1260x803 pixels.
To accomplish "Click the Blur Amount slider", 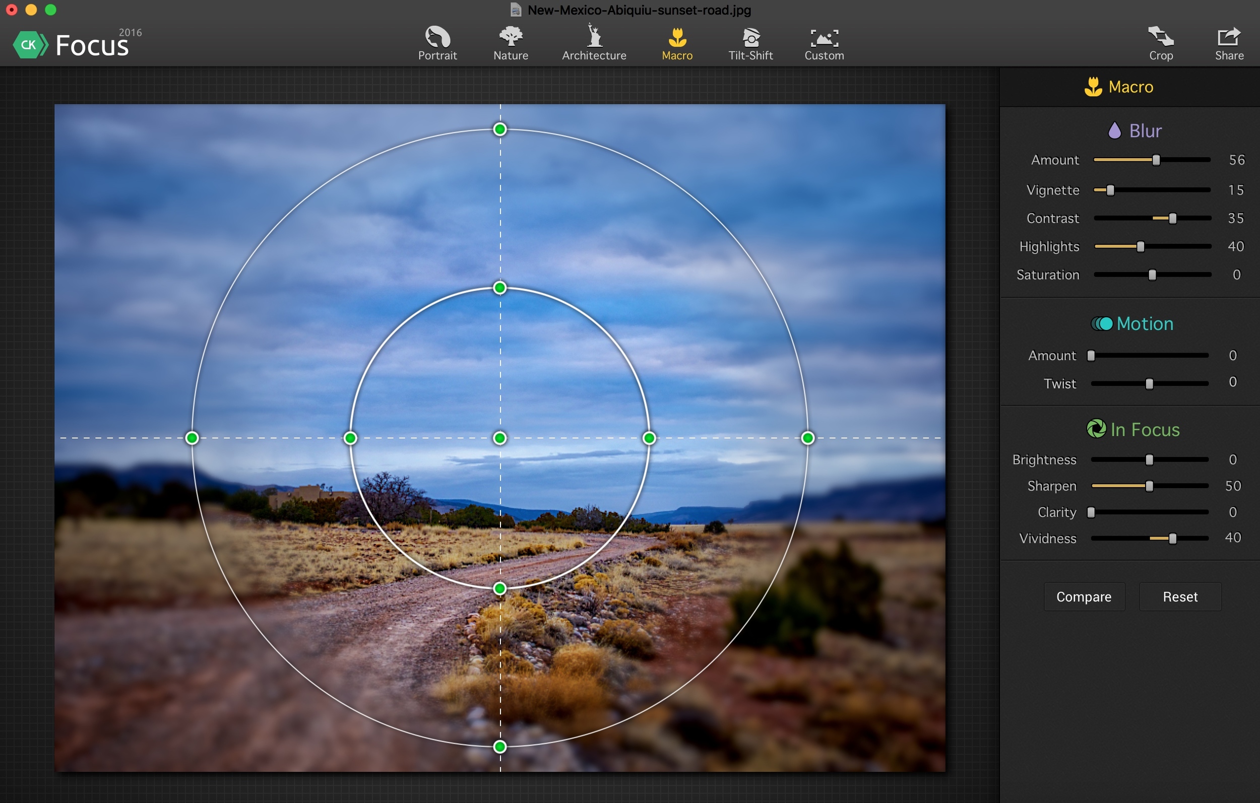I will click(1152, 160).
